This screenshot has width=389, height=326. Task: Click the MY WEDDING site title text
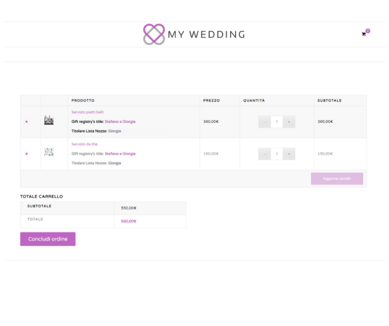[x=206, y=34]
